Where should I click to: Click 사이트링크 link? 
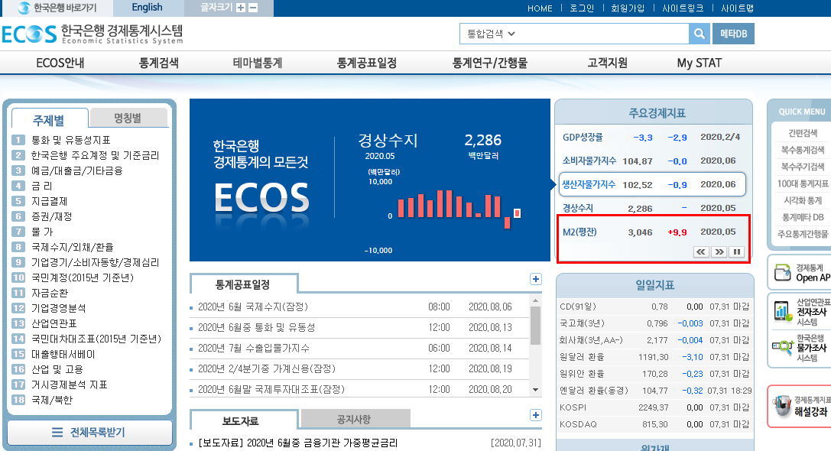[683, 8]
